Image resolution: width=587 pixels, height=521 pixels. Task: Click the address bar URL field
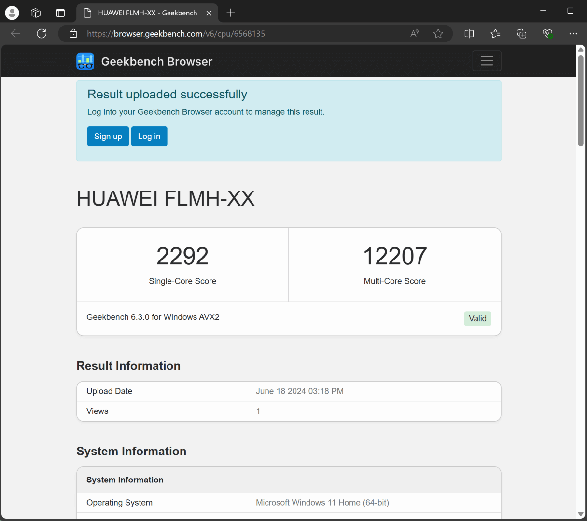tap(241, 33)
